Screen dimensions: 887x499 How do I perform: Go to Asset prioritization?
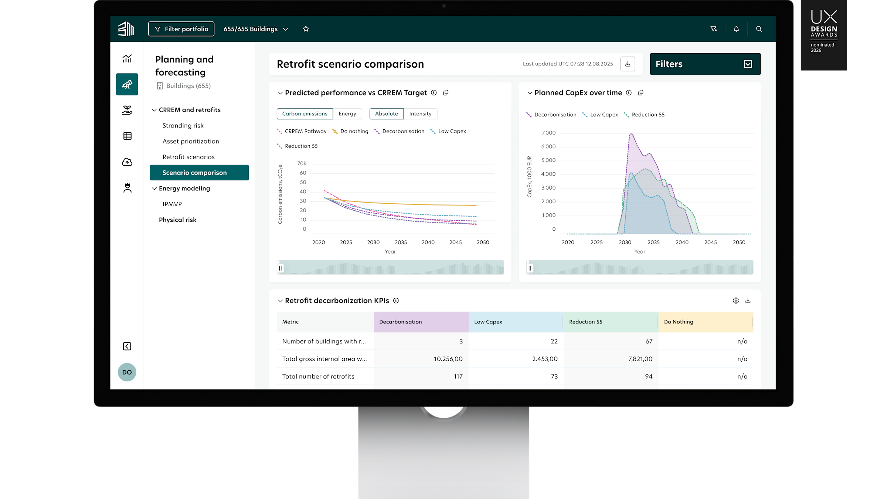[x=191, y=141]
